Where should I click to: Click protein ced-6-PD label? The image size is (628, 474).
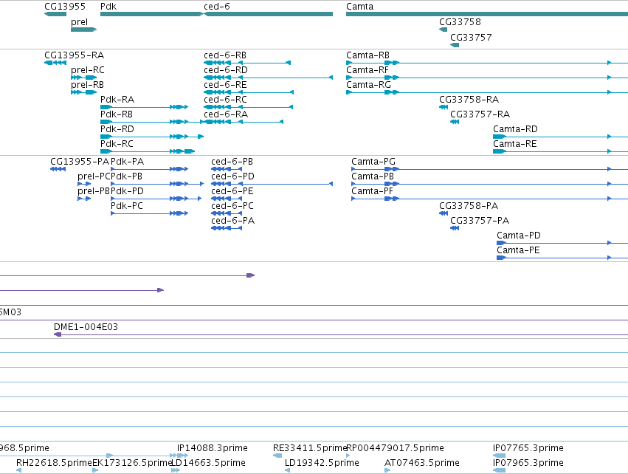(x=232, y=176)
